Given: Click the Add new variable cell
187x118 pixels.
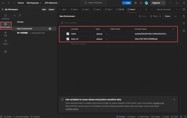Looking at the screenshot, I should (x=82, y=44).
